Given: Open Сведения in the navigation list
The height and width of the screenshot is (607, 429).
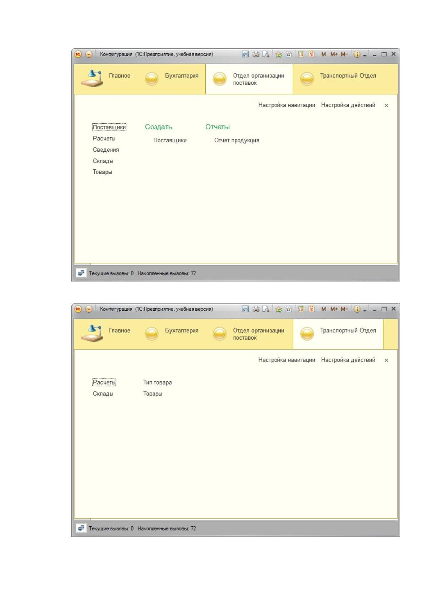Looking at the screenshot, I should [106, 150].
